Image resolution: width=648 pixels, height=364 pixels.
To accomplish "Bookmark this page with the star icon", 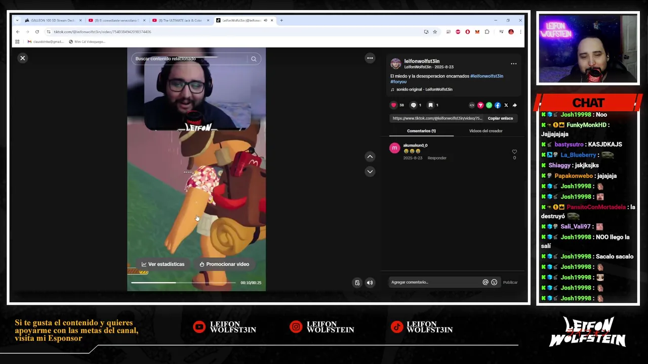I will [x=434, y=32].
